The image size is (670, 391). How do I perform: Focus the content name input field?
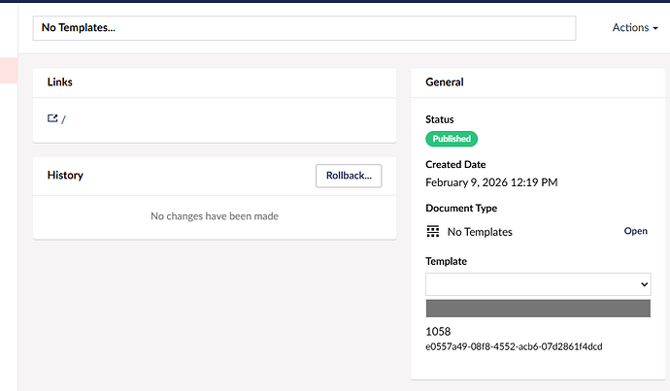coord(304,28)
